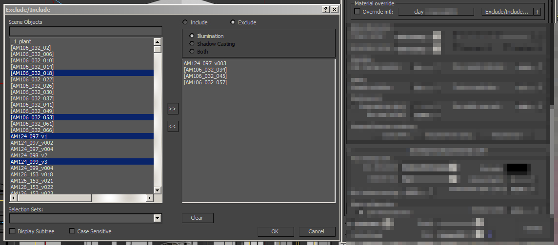Choose the Shadow Casting option
The height and width of the screenshot is (245, 558).
pyautogui.click(x=192, y=44)
